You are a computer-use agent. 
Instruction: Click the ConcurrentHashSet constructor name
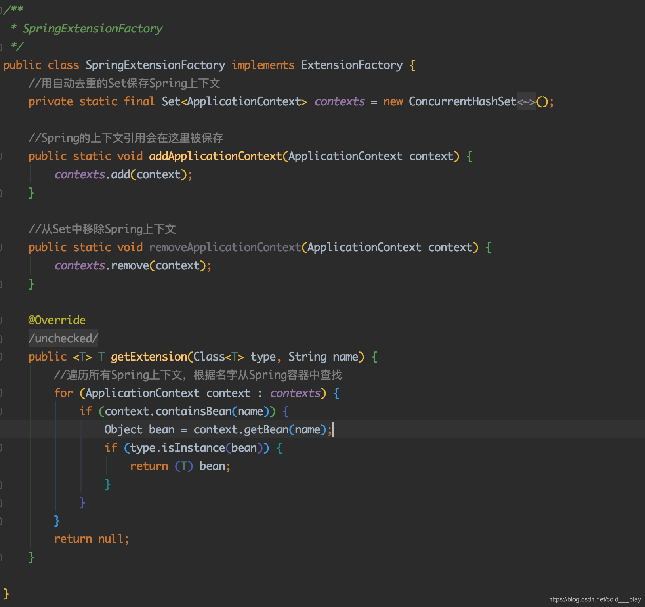coord(463,102)
